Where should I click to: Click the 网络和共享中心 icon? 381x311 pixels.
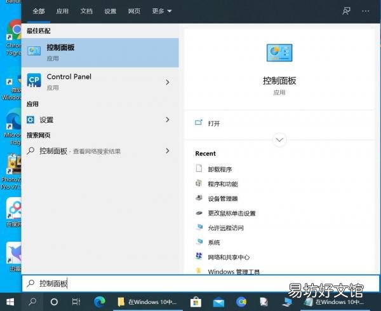[x=199, y=256]
